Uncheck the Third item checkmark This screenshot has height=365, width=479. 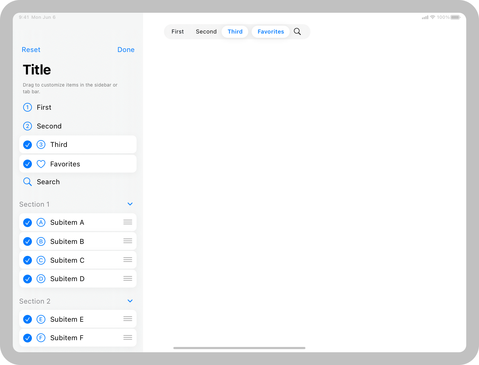(x=27, y=145)
